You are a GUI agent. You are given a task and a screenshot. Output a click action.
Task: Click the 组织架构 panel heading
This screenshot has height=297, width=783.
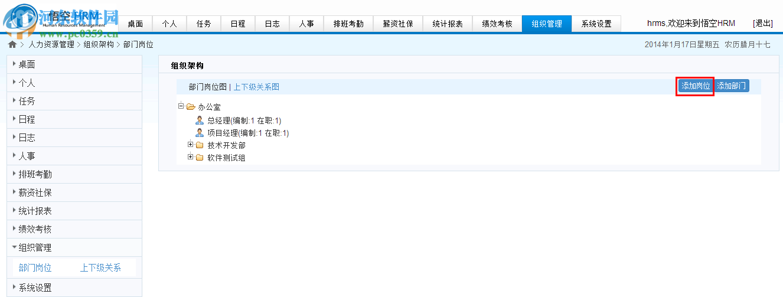coord(187,66)
